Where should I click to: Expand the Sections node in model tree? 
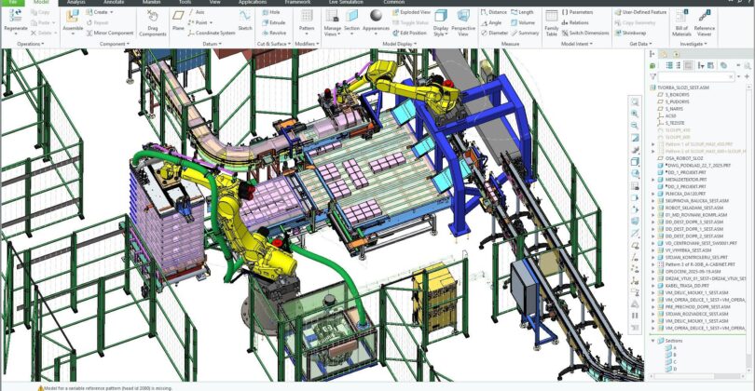pyautogui.click(x=652, y=341)
